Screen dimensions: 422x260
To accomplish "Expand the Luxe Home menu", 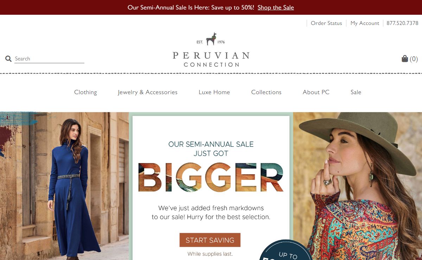I will tap(214, 92).
